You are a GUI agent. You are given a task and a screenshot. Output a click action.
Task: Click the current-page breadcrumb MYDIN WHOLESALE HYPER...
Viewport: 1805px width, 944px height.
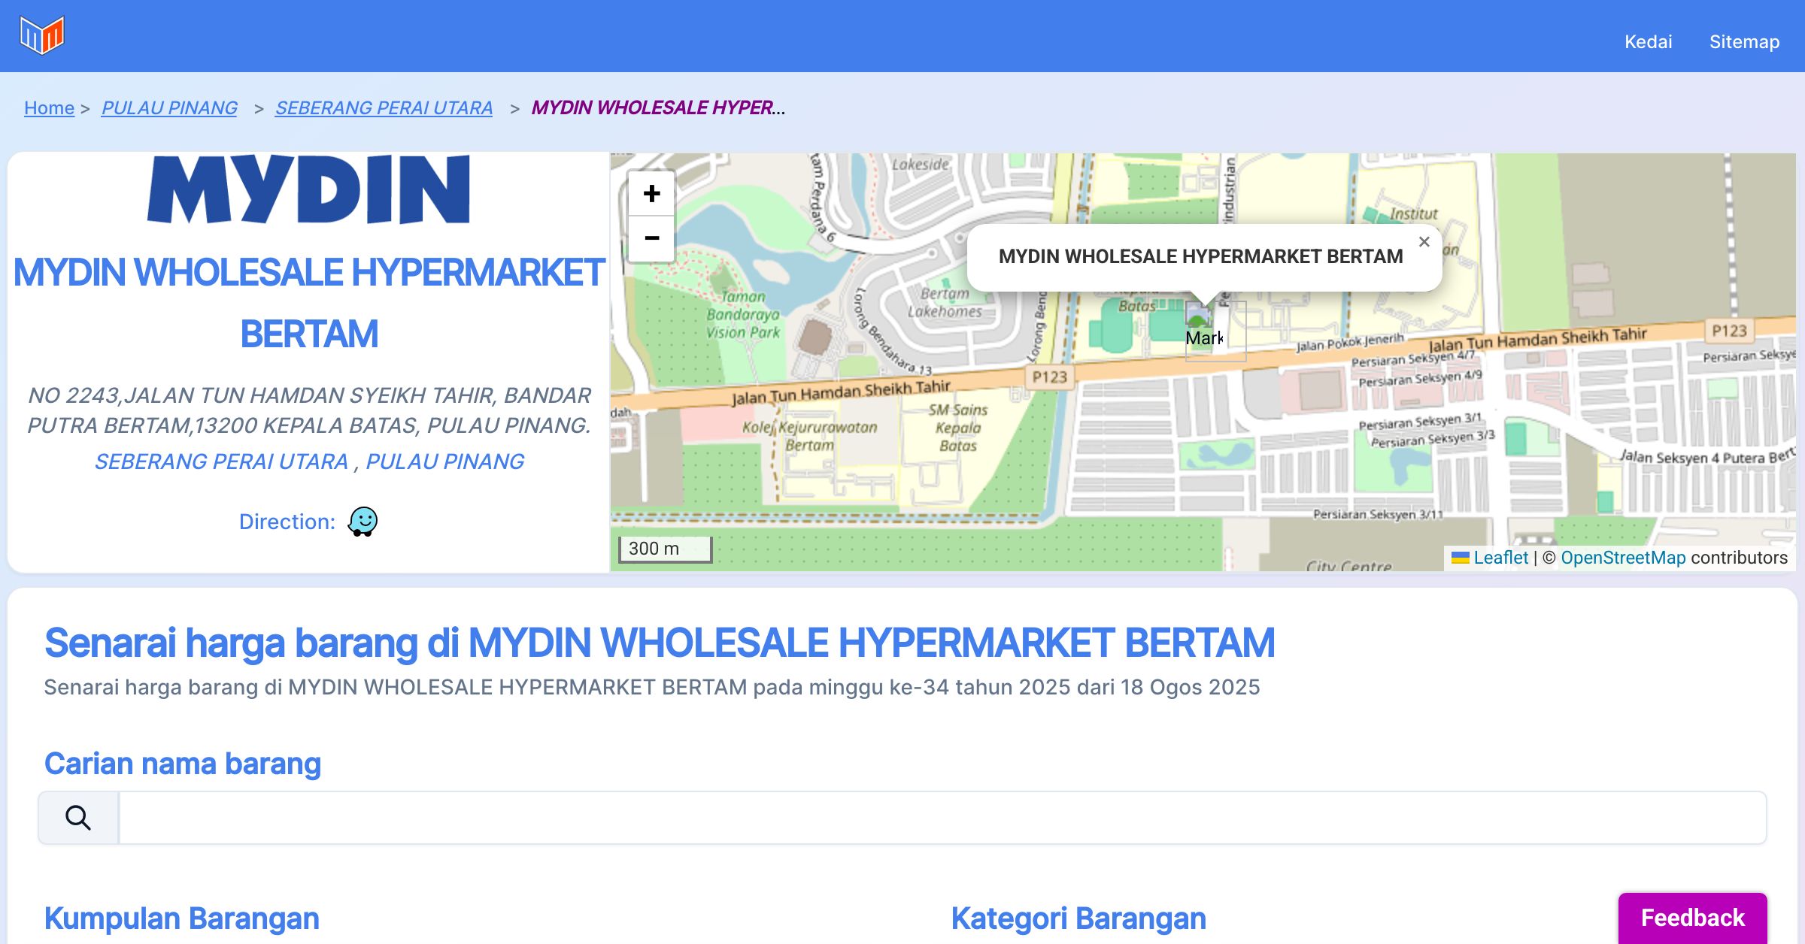[x=657, y=108]
